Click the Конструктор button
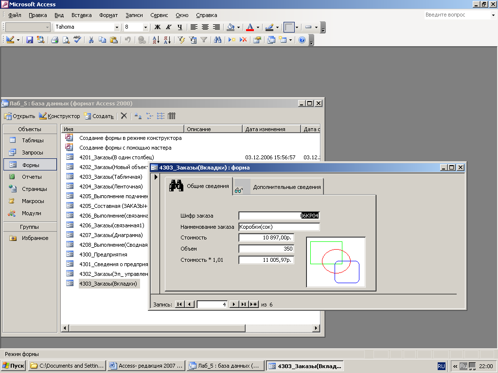The height and width of the screenshot is (373, 498). [59, 116]
